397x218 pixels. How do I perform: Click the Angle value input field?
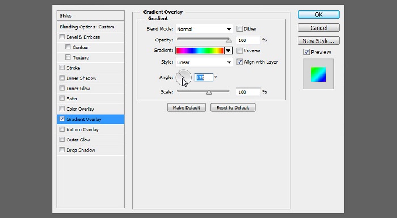pos(204,78)
